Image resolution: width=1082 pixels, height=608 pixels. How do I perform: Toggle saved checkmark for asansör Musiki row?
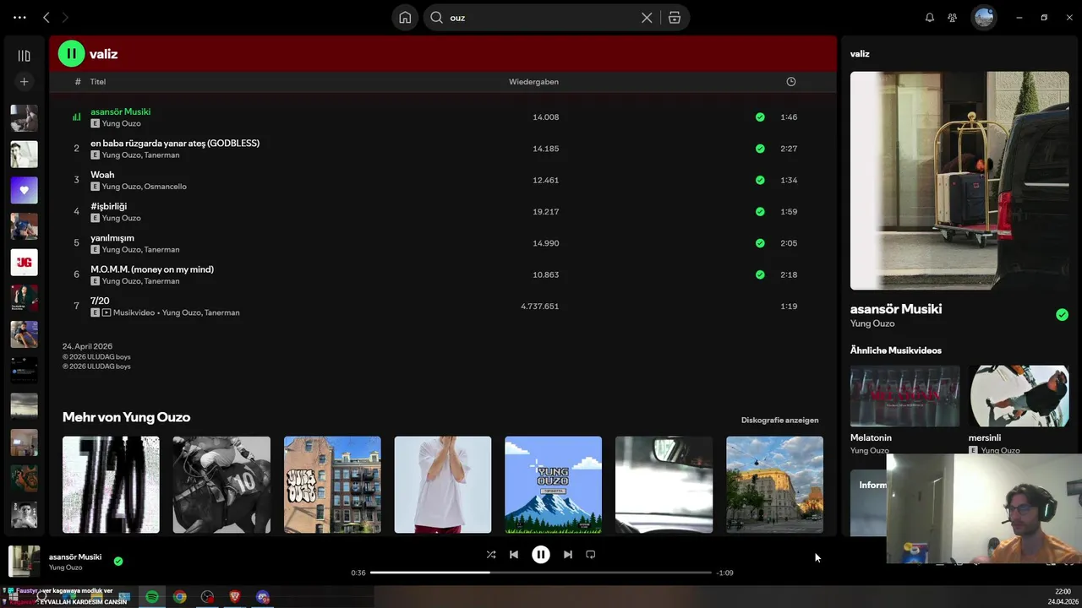(x=760, y=117)
